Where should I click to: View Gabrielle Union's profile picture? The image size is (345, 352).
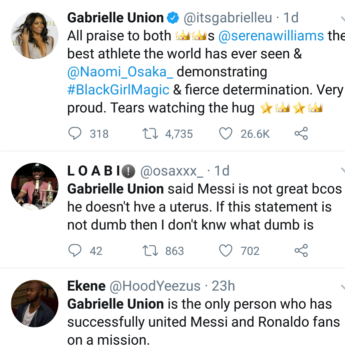click(x=35, y=36)
